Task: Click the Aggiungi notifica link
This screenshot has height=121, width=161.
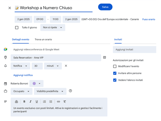Action: click(23, 75)
